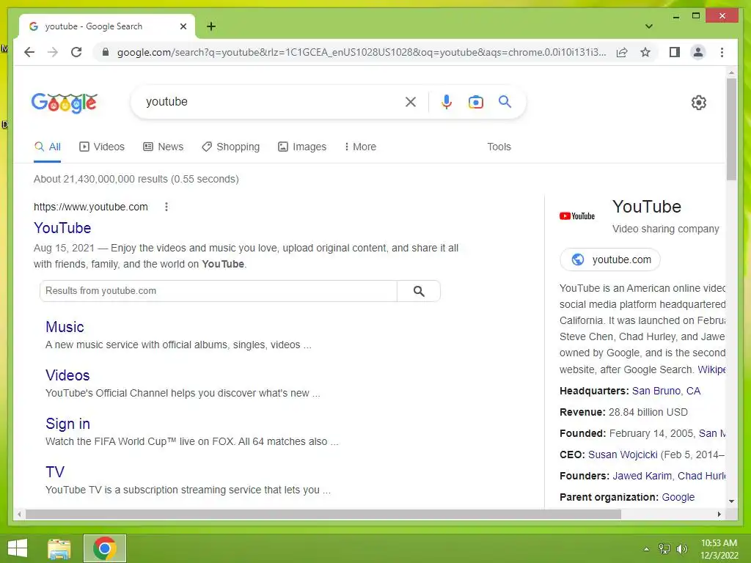This screenshot has height=563, width=751.
Task: Click the Results from youtube.com field
Action: point(219,291)
